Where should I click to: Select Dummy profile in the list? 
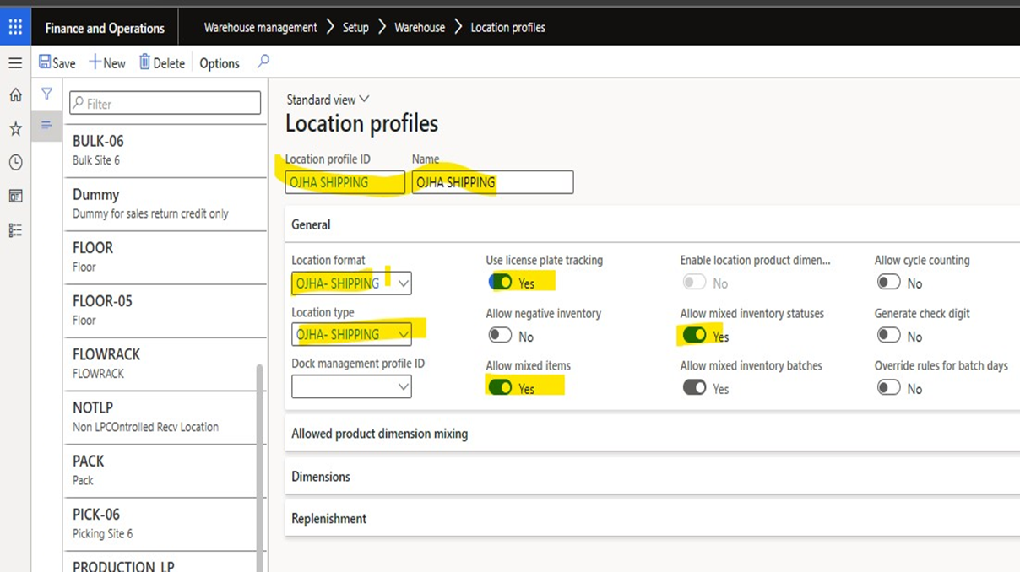(x=165, y=203)
